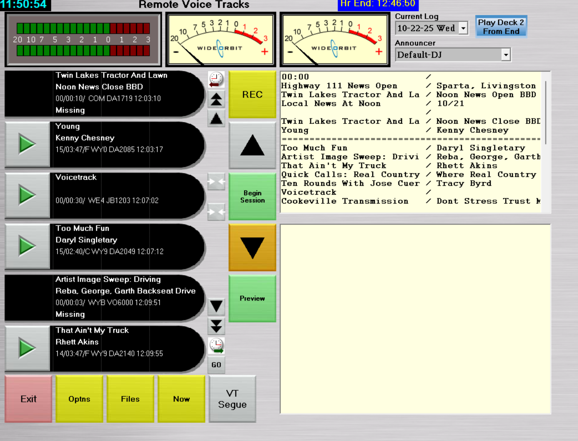Click the clock icon with green forward arrow
Viewport: 578px width, 441px height.
click(216, 345)
